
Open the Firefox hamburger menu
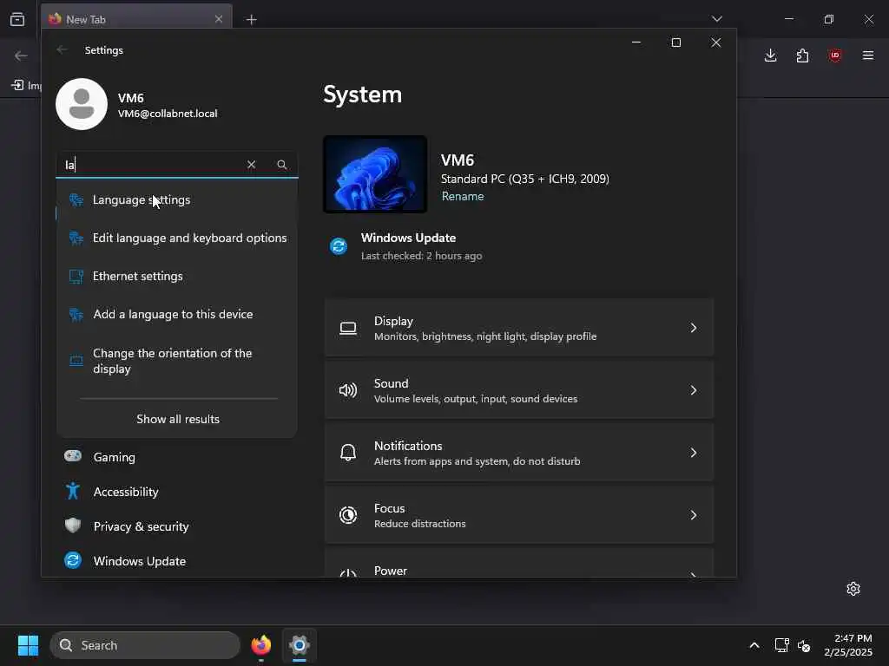point(868,55)
